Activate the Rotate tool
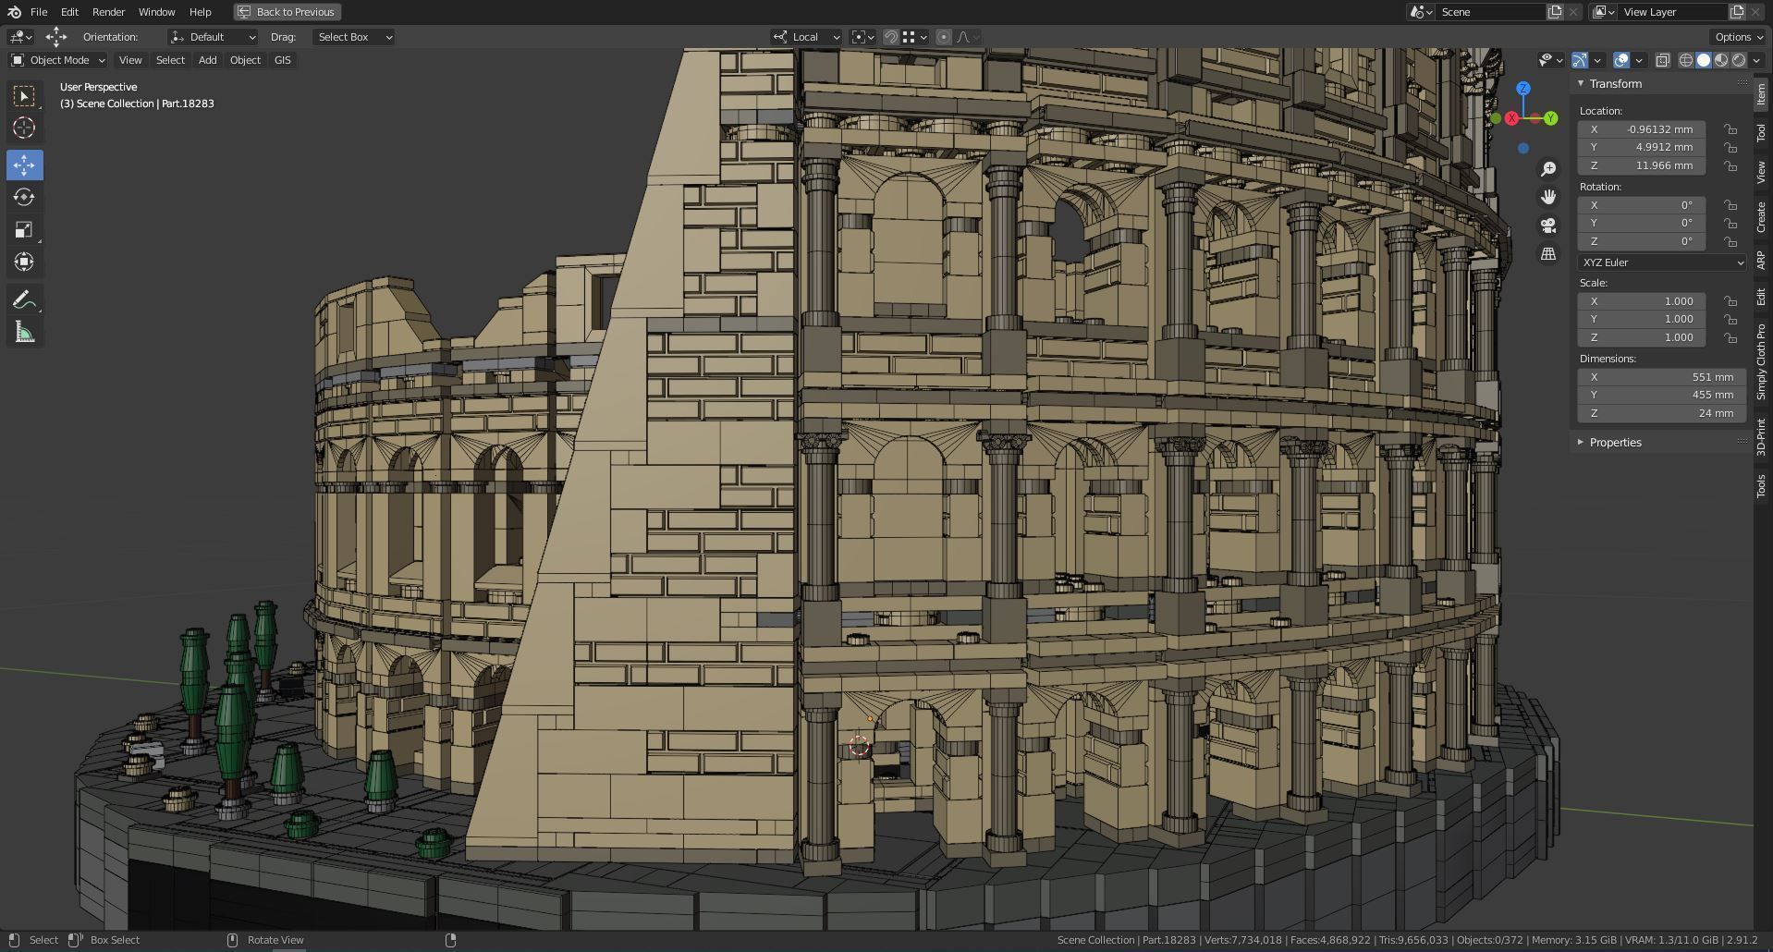Screen dimensions: 1773x952 [x=24, y=197]
